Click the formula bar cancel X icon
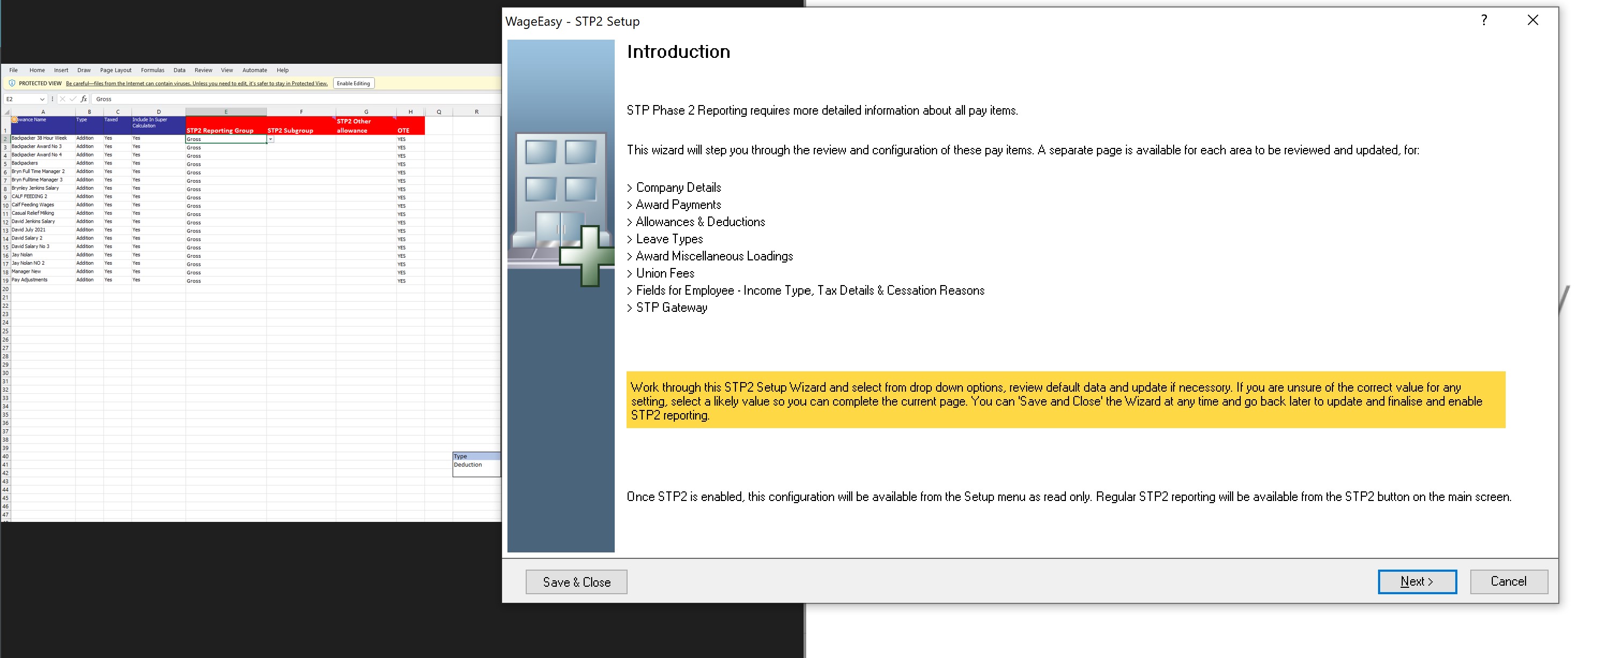1606x658 pixels. click(62, 99)
